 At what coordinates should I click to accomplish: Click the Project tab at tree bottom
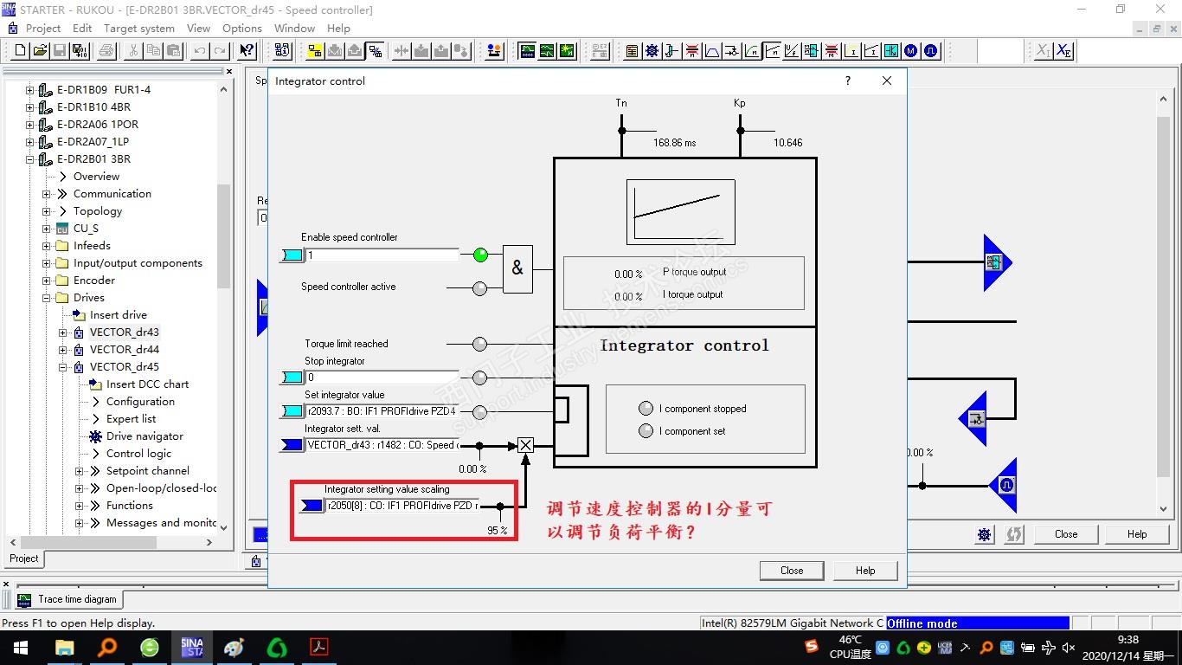(x=24, y=558)
